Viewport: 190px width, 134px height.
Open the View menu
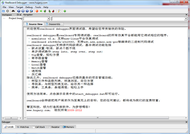click(11, 7)
